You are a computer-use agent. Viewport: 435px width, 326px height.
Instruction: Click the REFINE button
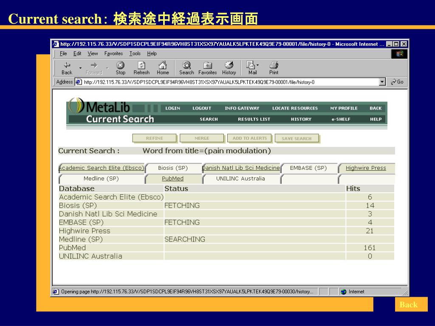point(155,138)
